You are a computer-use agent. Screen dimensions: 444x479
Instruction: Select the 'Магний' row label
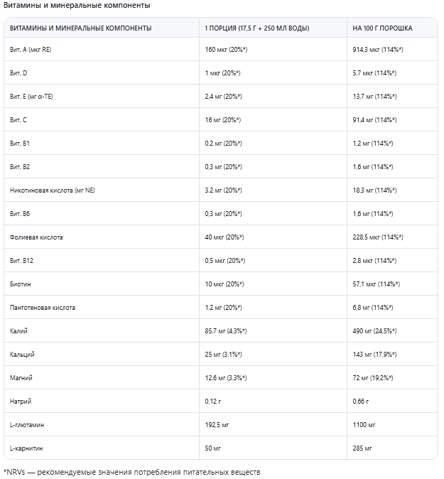[21, 378]
